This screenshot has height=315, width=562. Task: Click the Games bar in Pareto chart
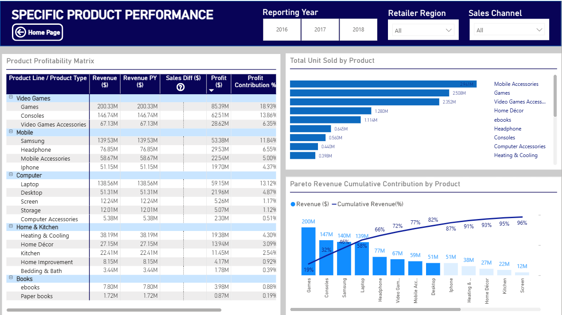tap(308, 251)
